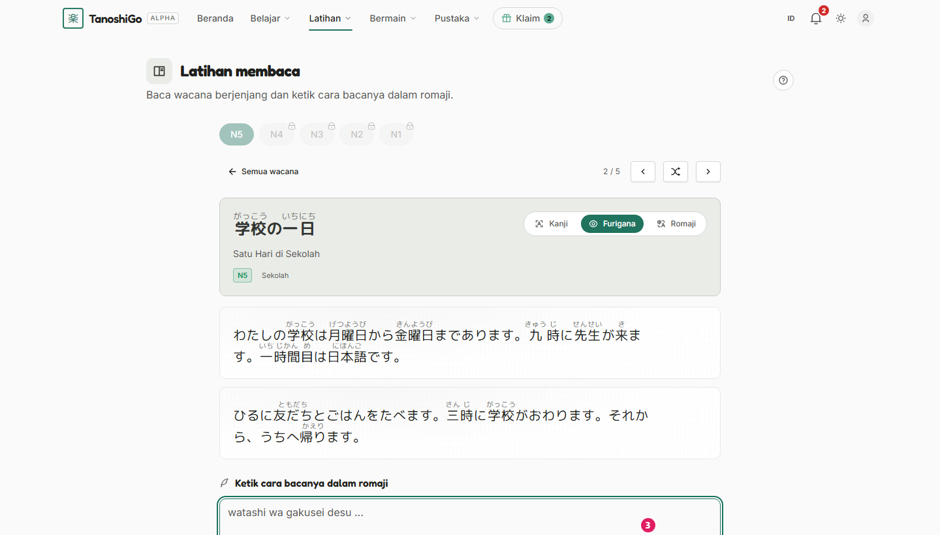The height and width of the screenshot is (535, 940).
Task: Open the Klaim rewards button
Action: coord(527,18)
